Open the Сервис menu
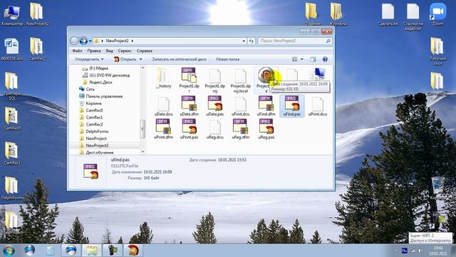This screenshot has height=257, width=456. coord(125,51)
